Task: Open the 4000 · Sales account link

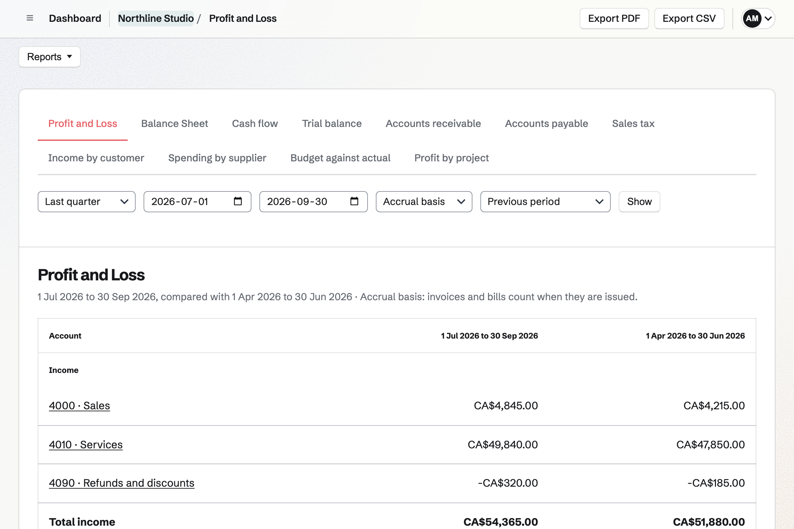Action: pos(79,406)
